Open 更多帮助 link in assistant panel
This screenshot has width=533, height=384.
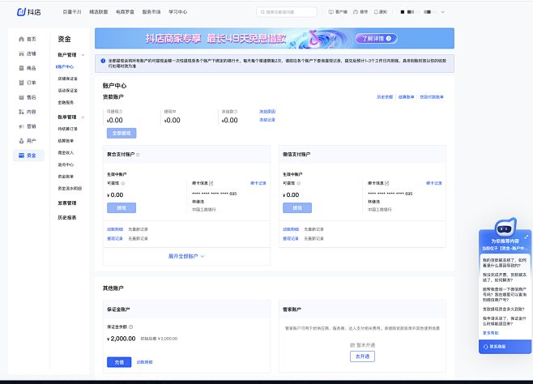491,333
